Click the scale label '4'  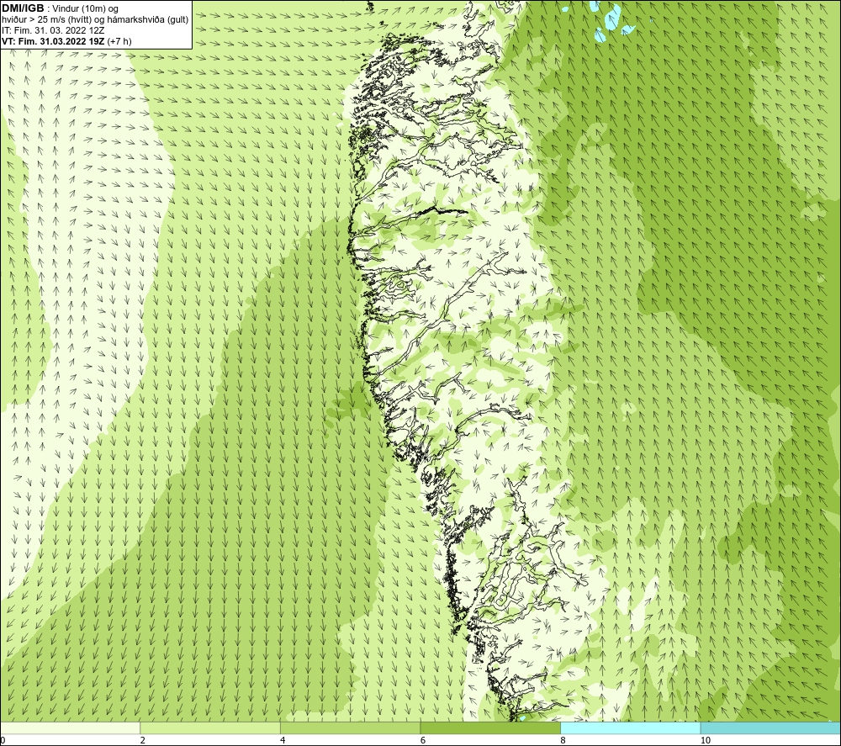point(283,740)
